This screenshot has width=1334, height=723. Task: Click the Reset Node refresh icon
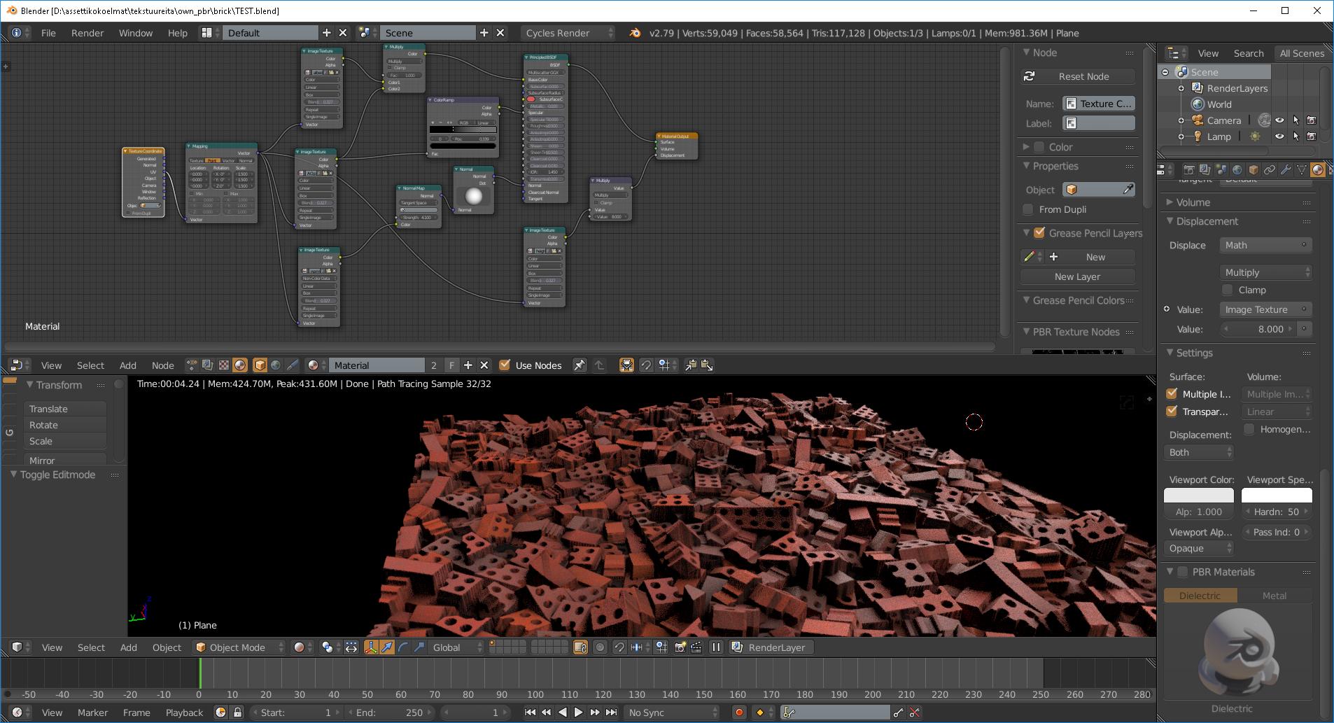(x=1030, y=76)
